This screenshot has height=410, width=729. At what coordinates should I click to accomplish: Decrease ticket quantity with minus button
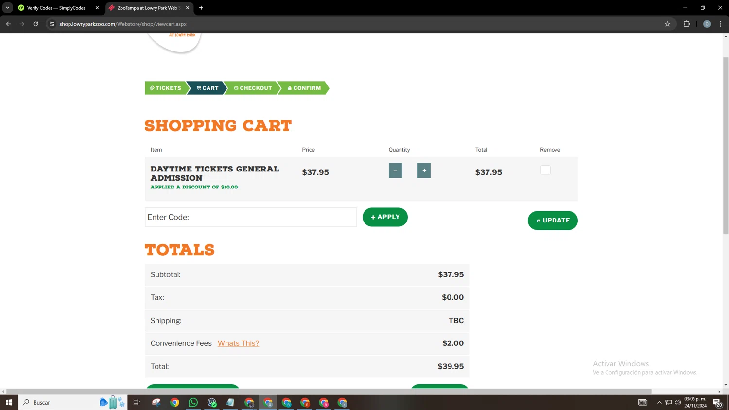pos(395,171)
